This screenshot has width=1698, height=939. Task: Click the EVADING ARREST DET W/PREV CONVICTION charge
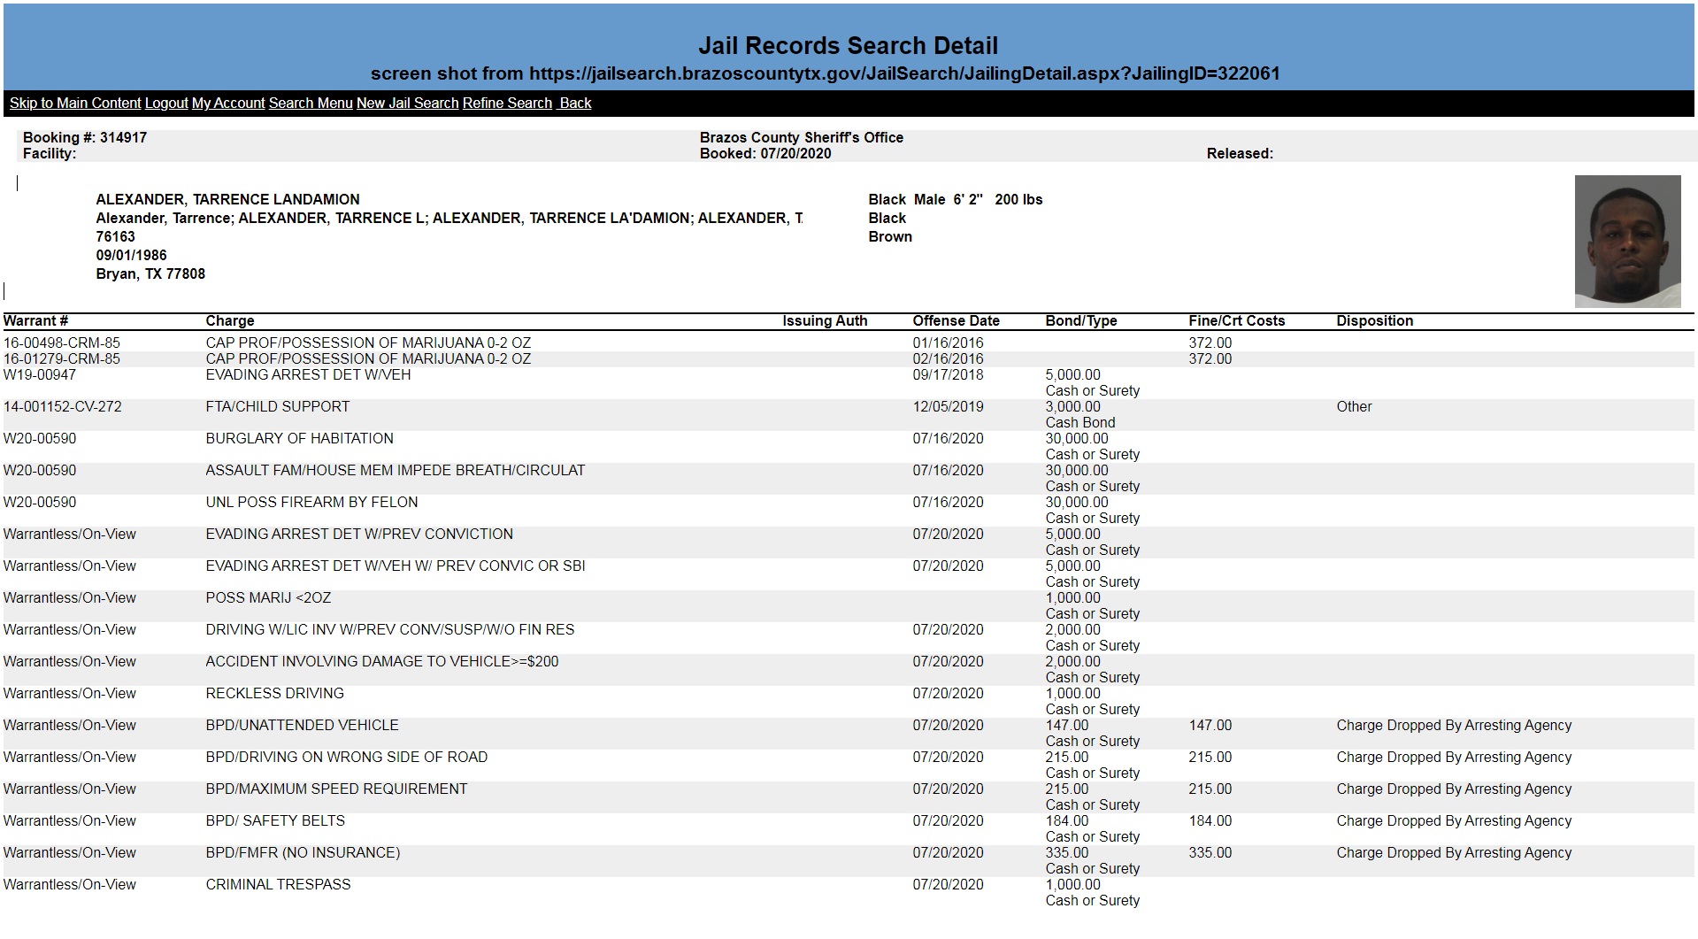(x=359, y=534)
